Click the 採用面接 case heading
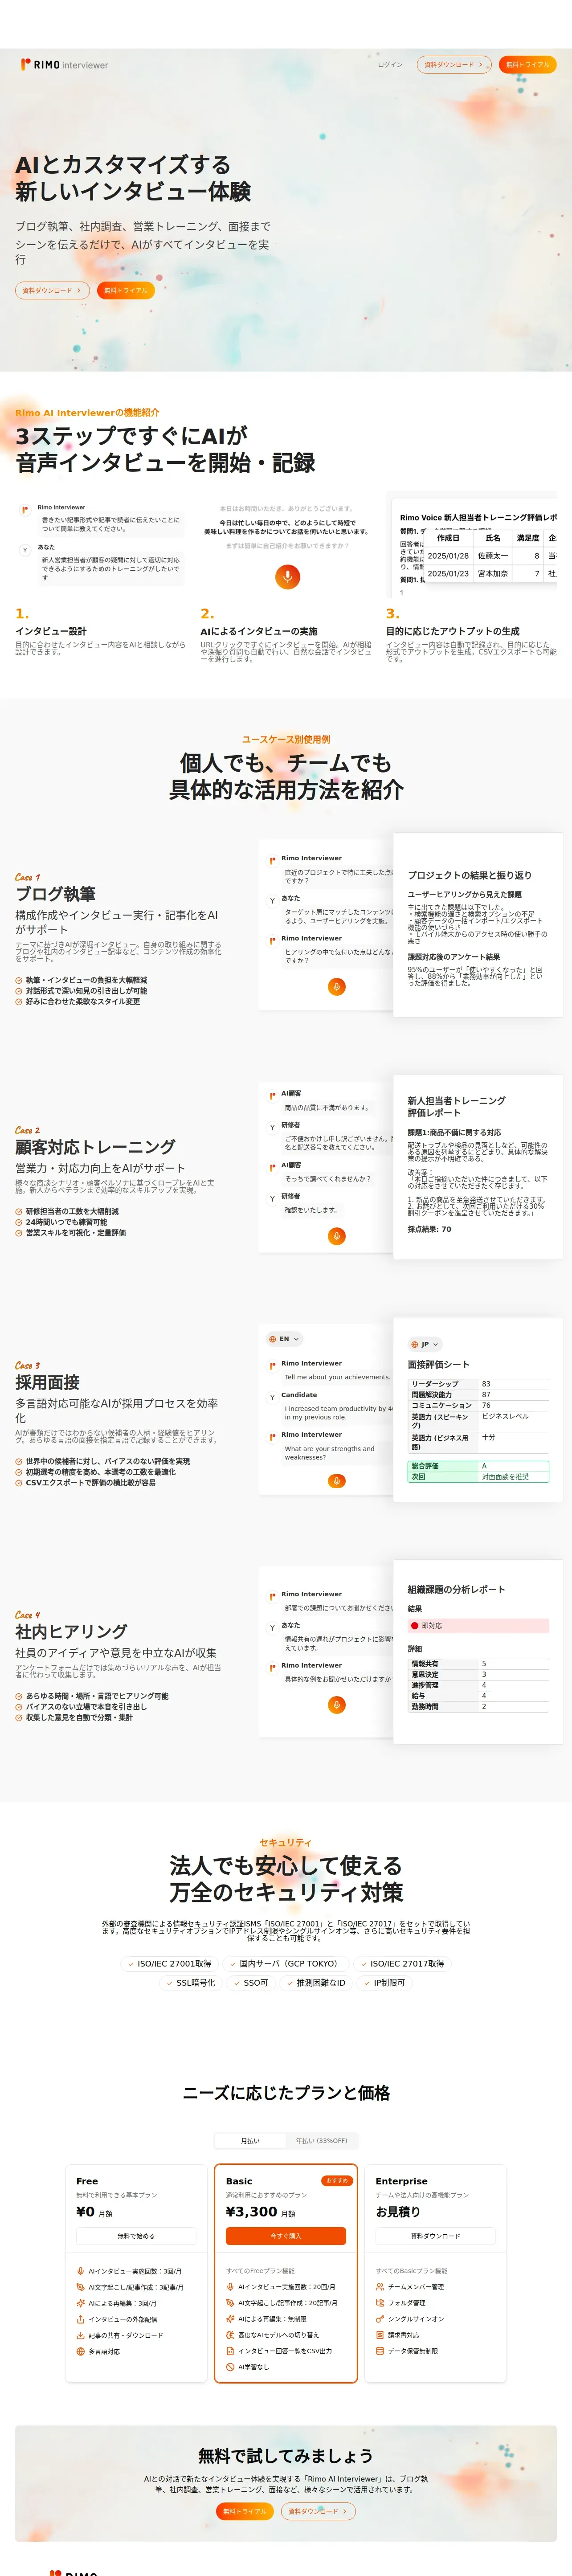 pos(47,1383)
